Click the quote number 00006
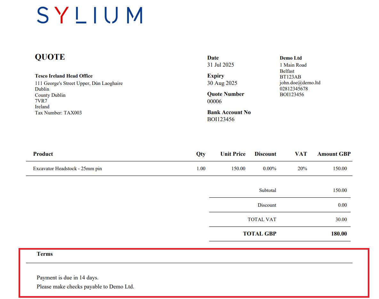Screen dimensions: 379x299 click(x=214, y=101)
